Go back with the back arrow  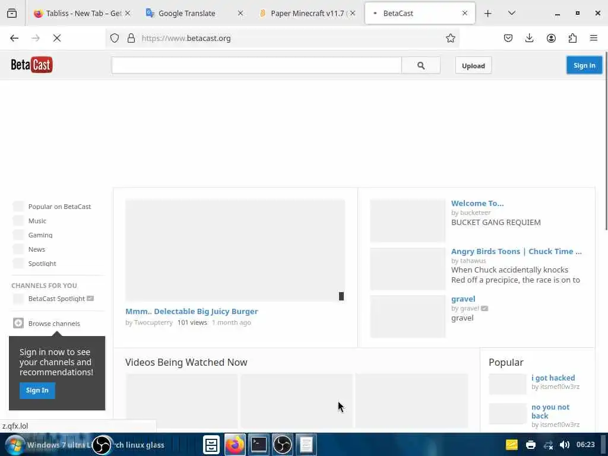click(x=14, y=38)
